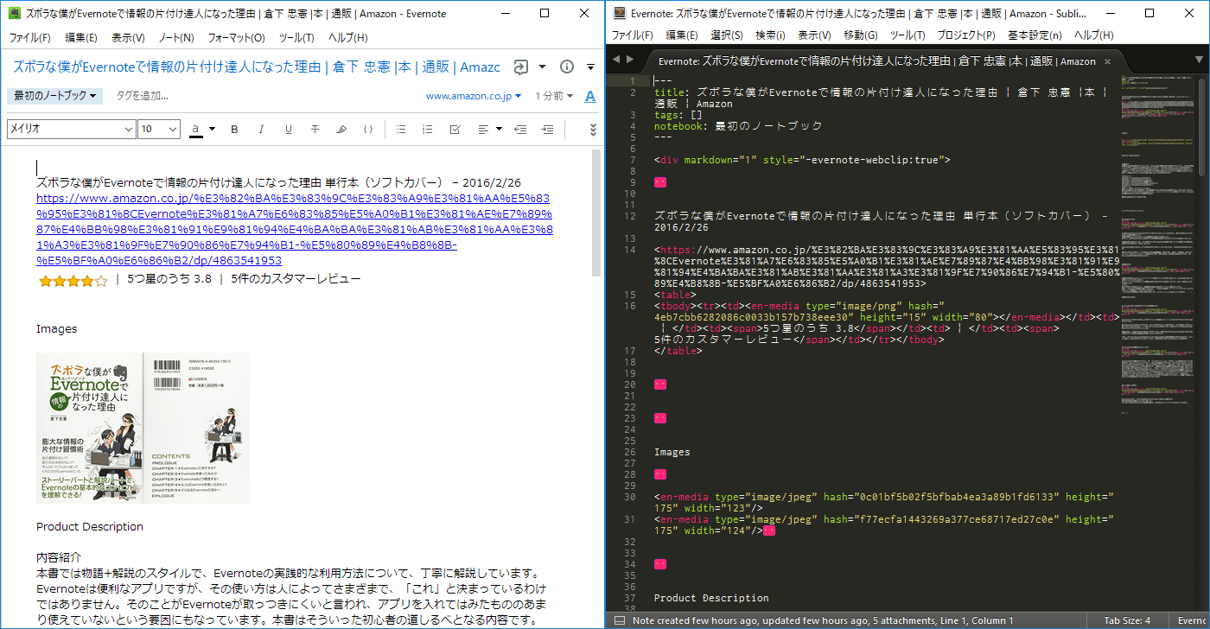Open 基本設定(n) menu in Sublime Text
The height and width of the screenshot is (629, 1210).
pyautogui.click(x=1035, y=35)
